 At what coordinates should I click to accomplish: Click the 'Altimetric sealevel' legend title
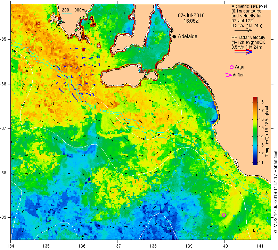[249, 6]
